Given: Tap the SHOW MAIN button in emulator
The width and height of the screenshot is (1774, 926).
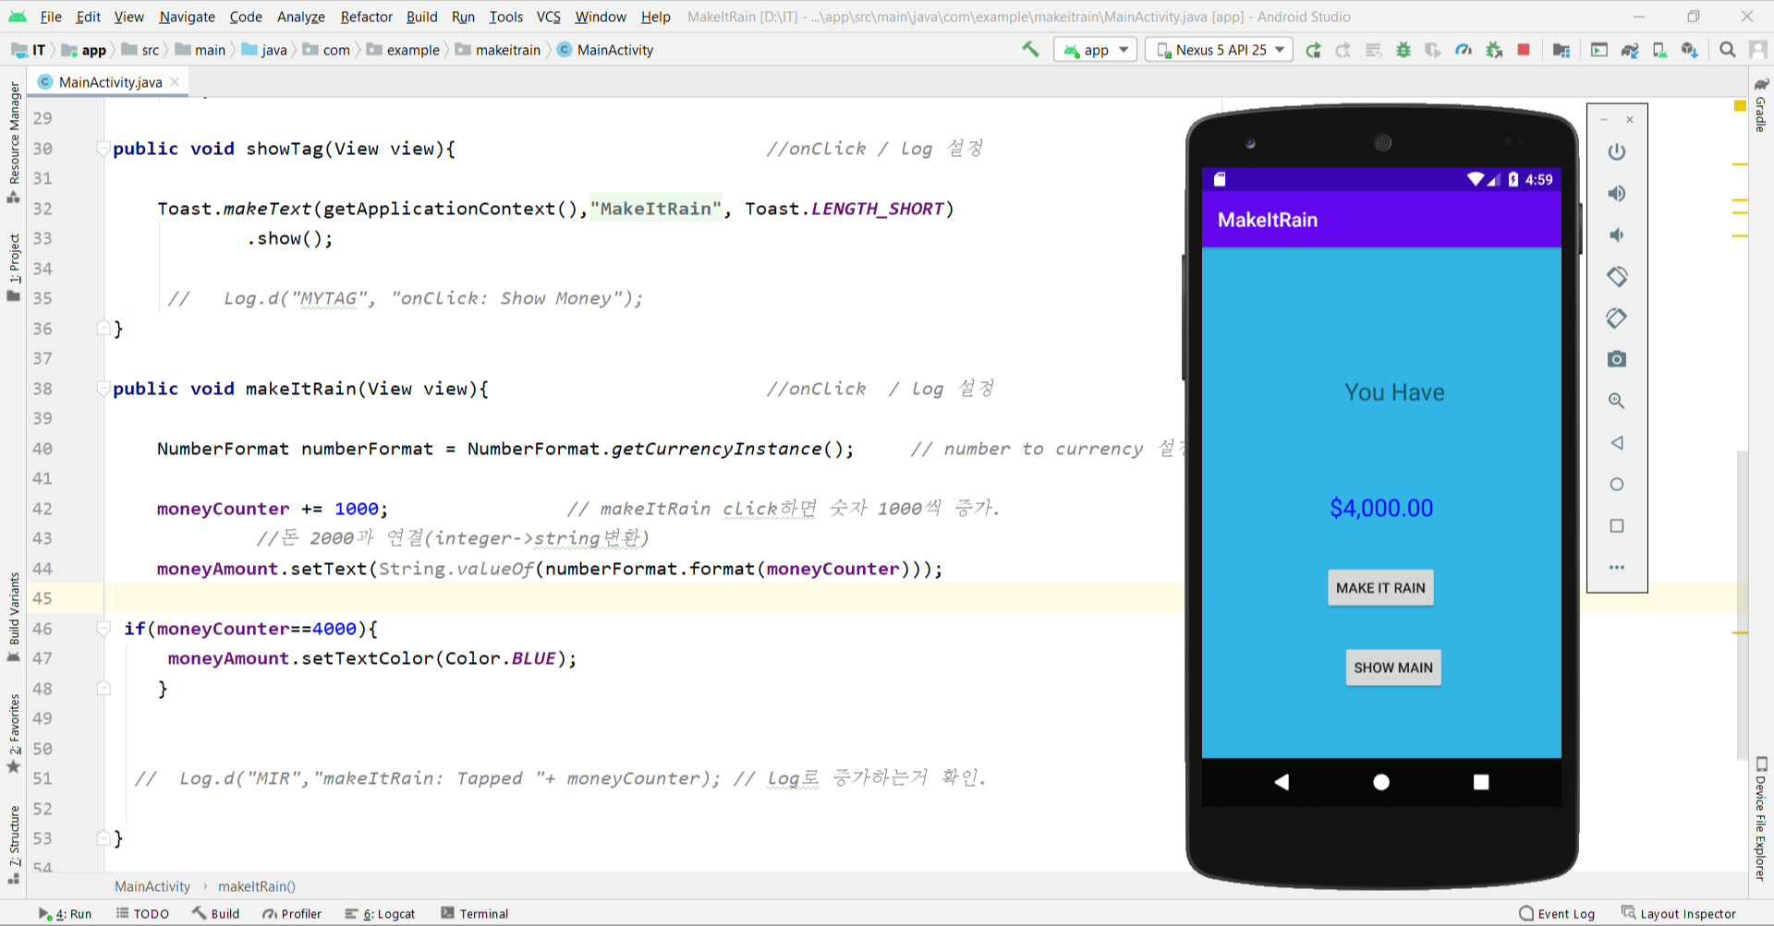Looking at the screenshot, I should pos(1393,667).
